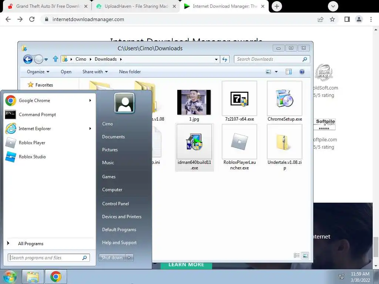Click user account picture in Start menu
The height and width of the screenshot is (284, 379).
(x=124, y=103)
